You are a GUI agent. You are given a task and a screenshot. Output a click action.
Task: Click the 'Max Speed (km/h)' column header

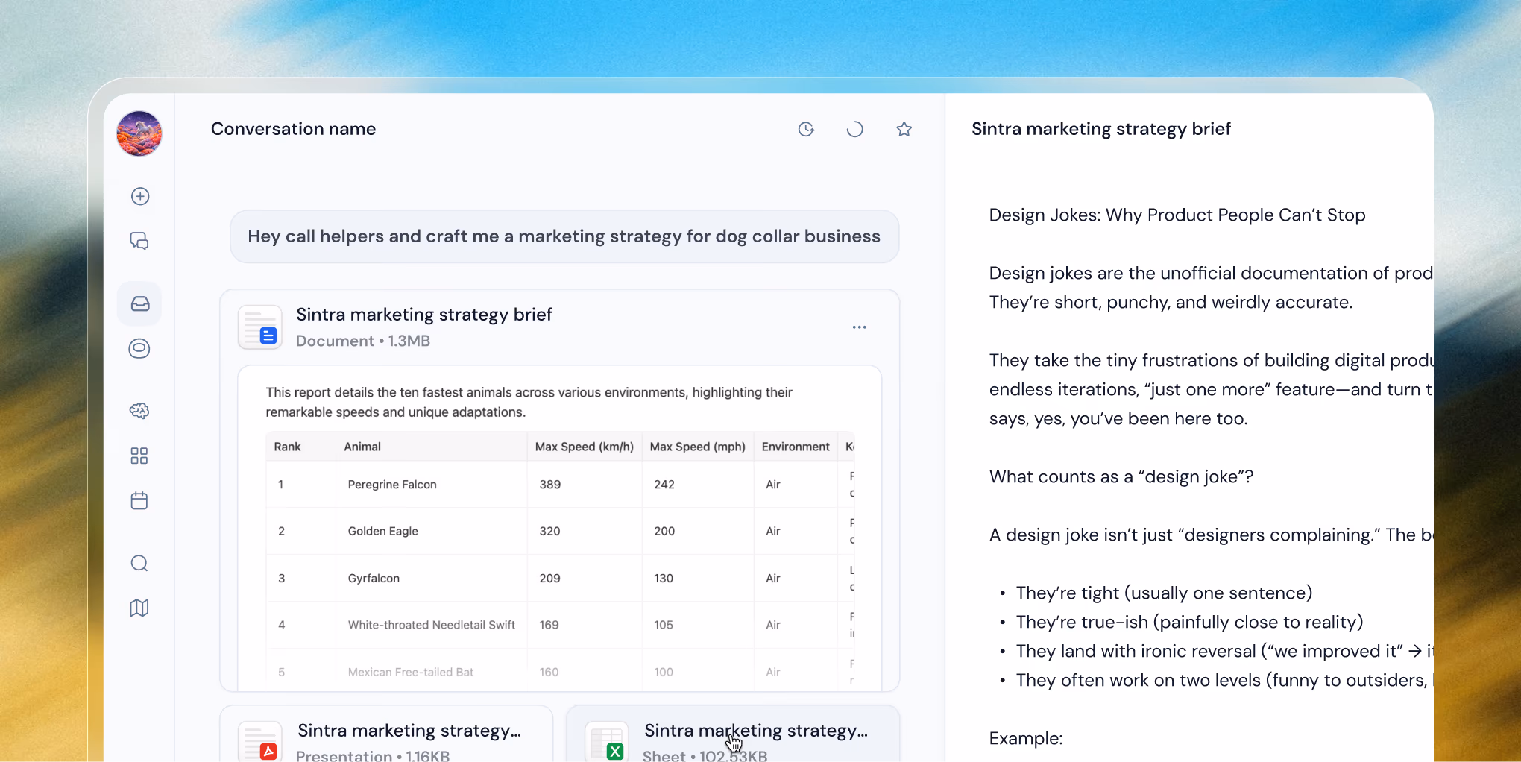pyautogui.click(x=585, y=447)
